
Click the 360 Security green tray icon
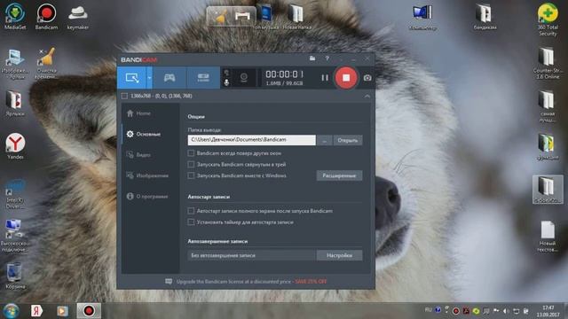pyautogui.click(x=476, y=311)
